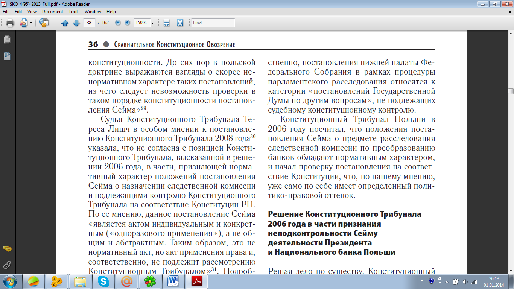This screenshot has width=514, height=289.
Task: Click heading 'Решение Конституционного Трибунала'
Action: 344,214
